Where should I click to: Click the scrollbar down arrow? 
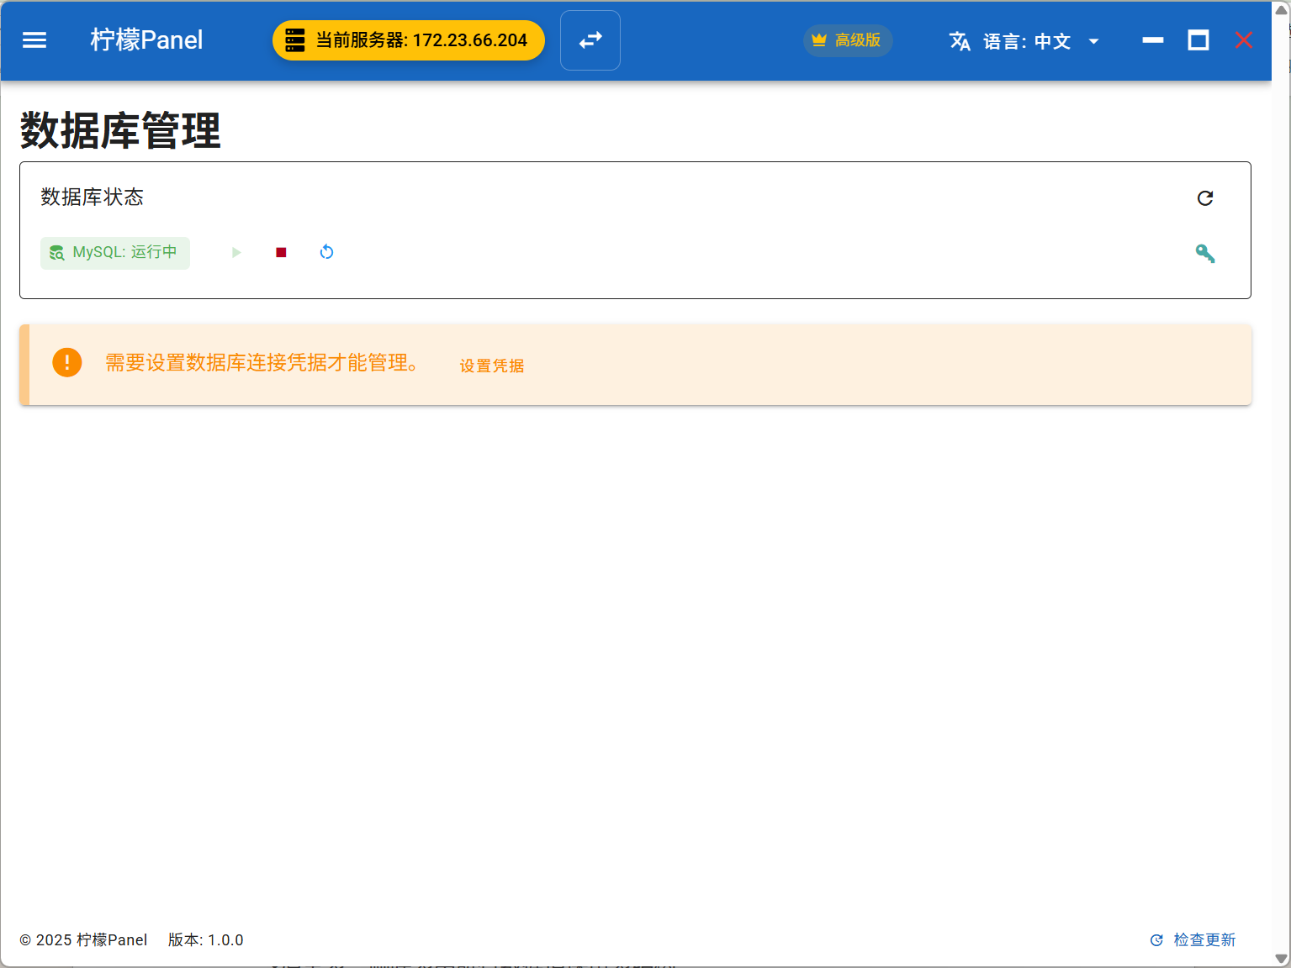1281,959
